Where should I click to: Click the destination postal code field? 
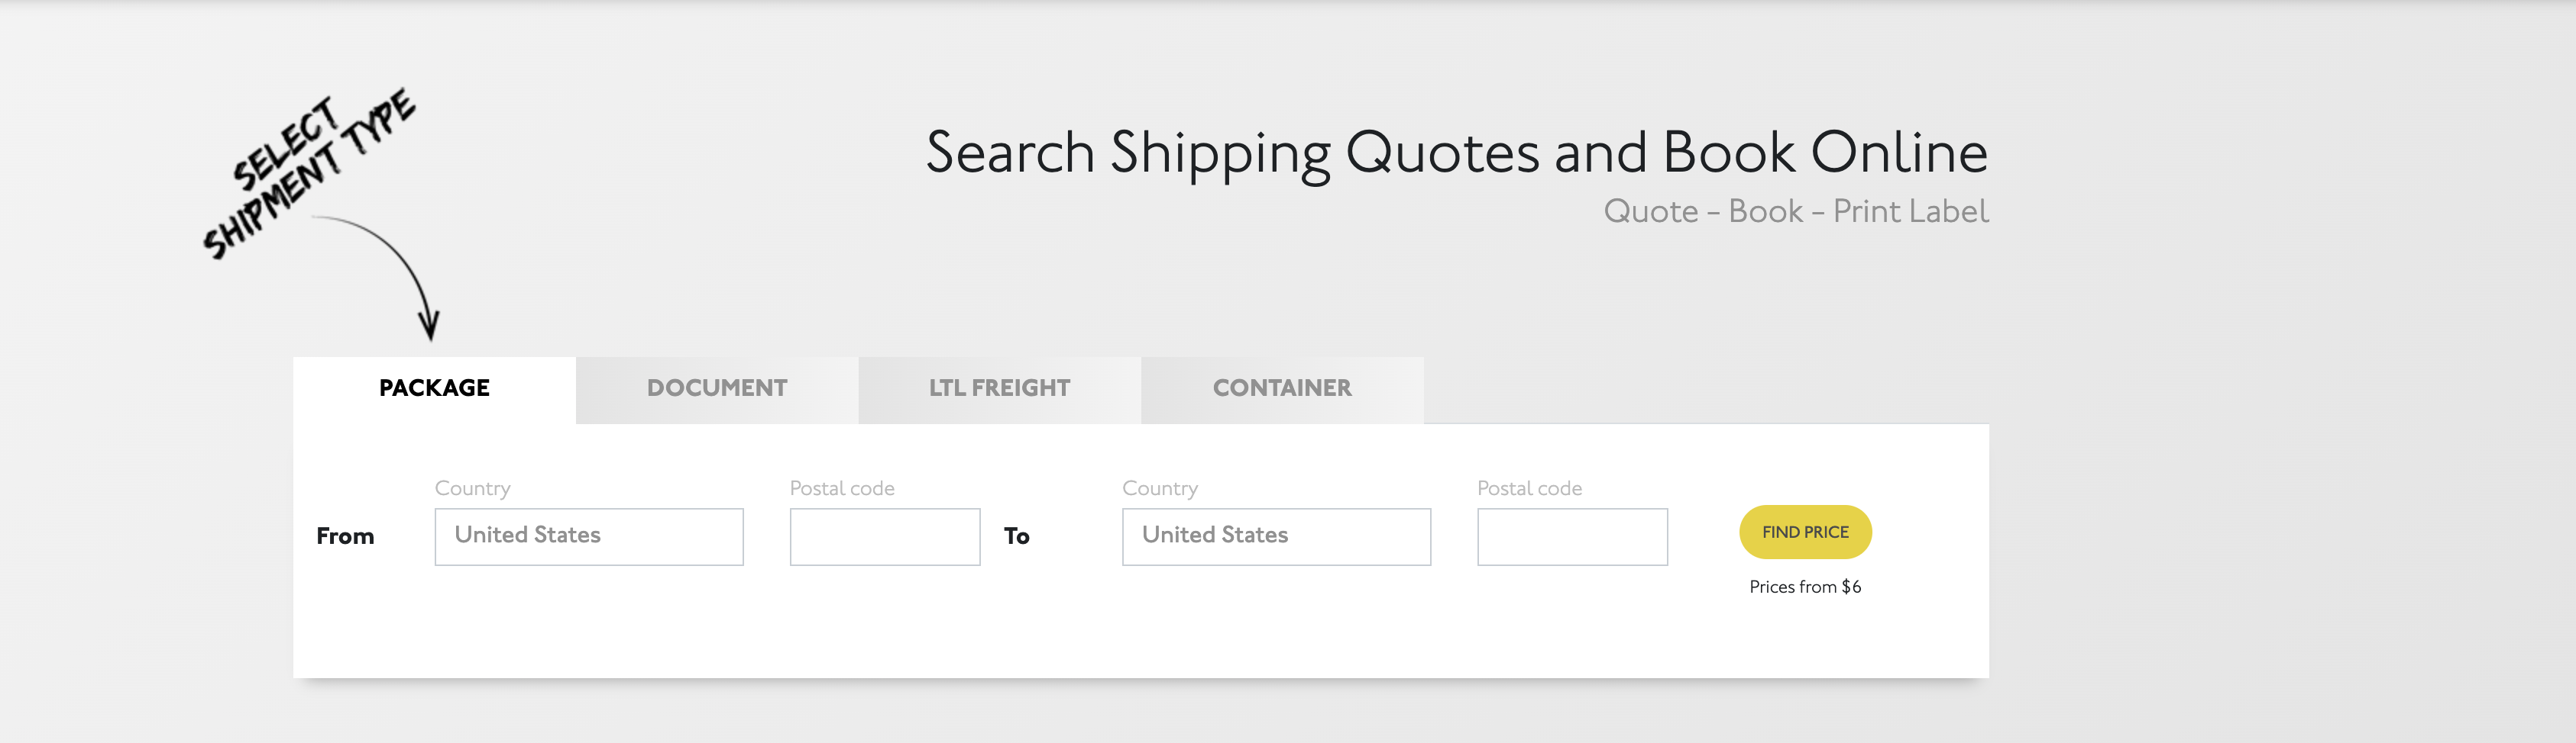1572,536
